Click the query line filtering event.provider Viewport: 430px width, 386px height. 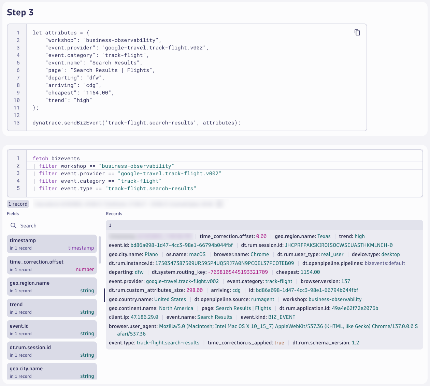127,174
